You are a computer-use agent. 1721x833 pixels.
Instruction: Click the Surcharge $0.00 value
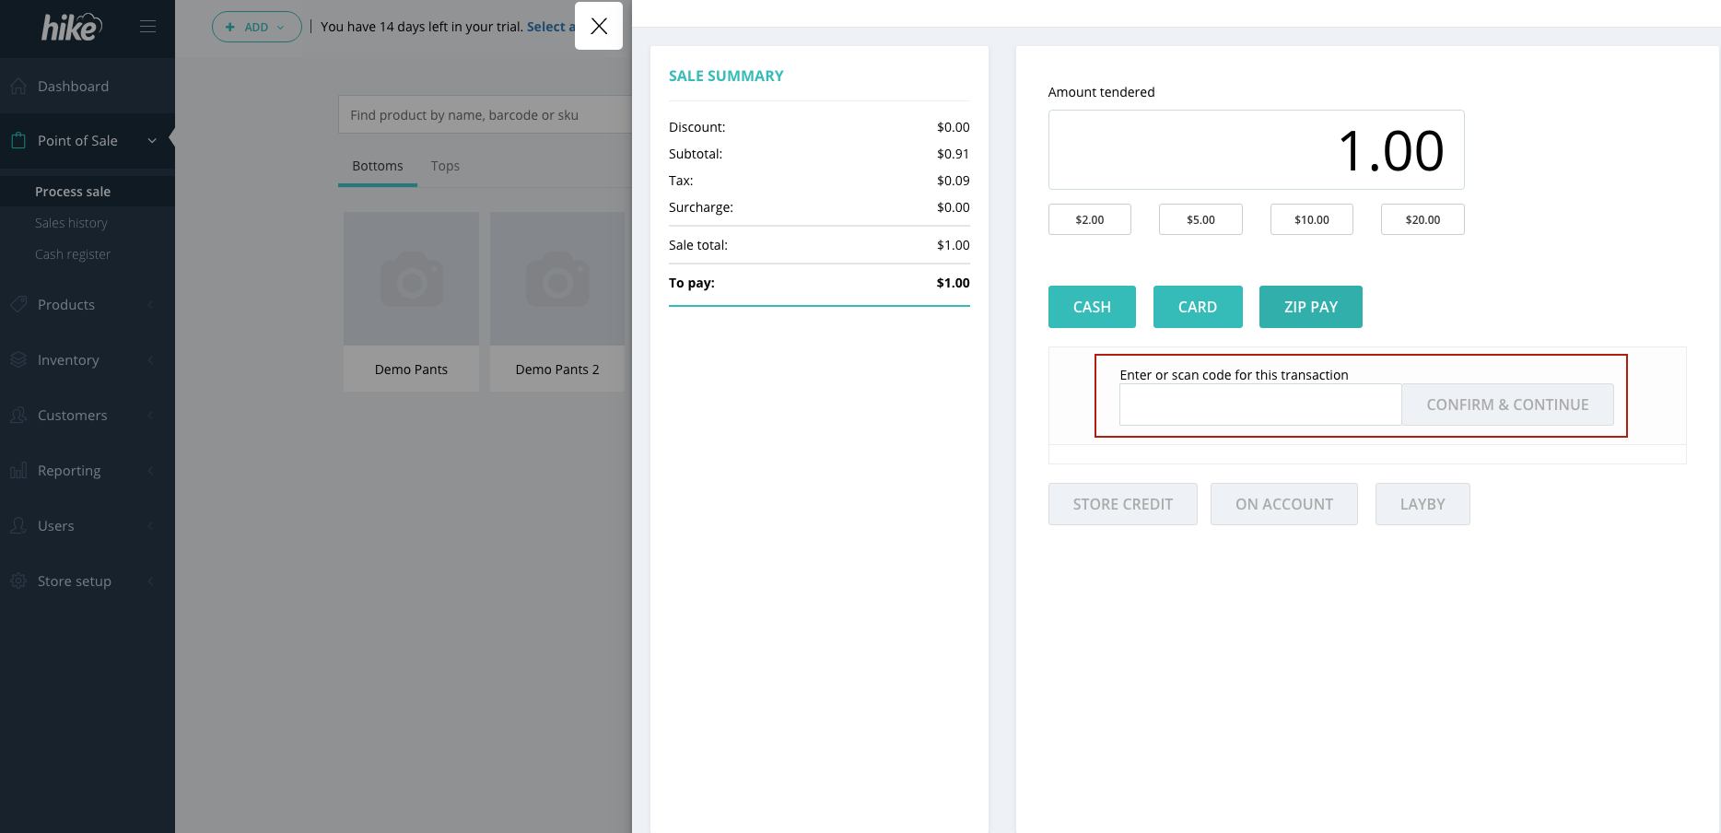tap(953, 207)
